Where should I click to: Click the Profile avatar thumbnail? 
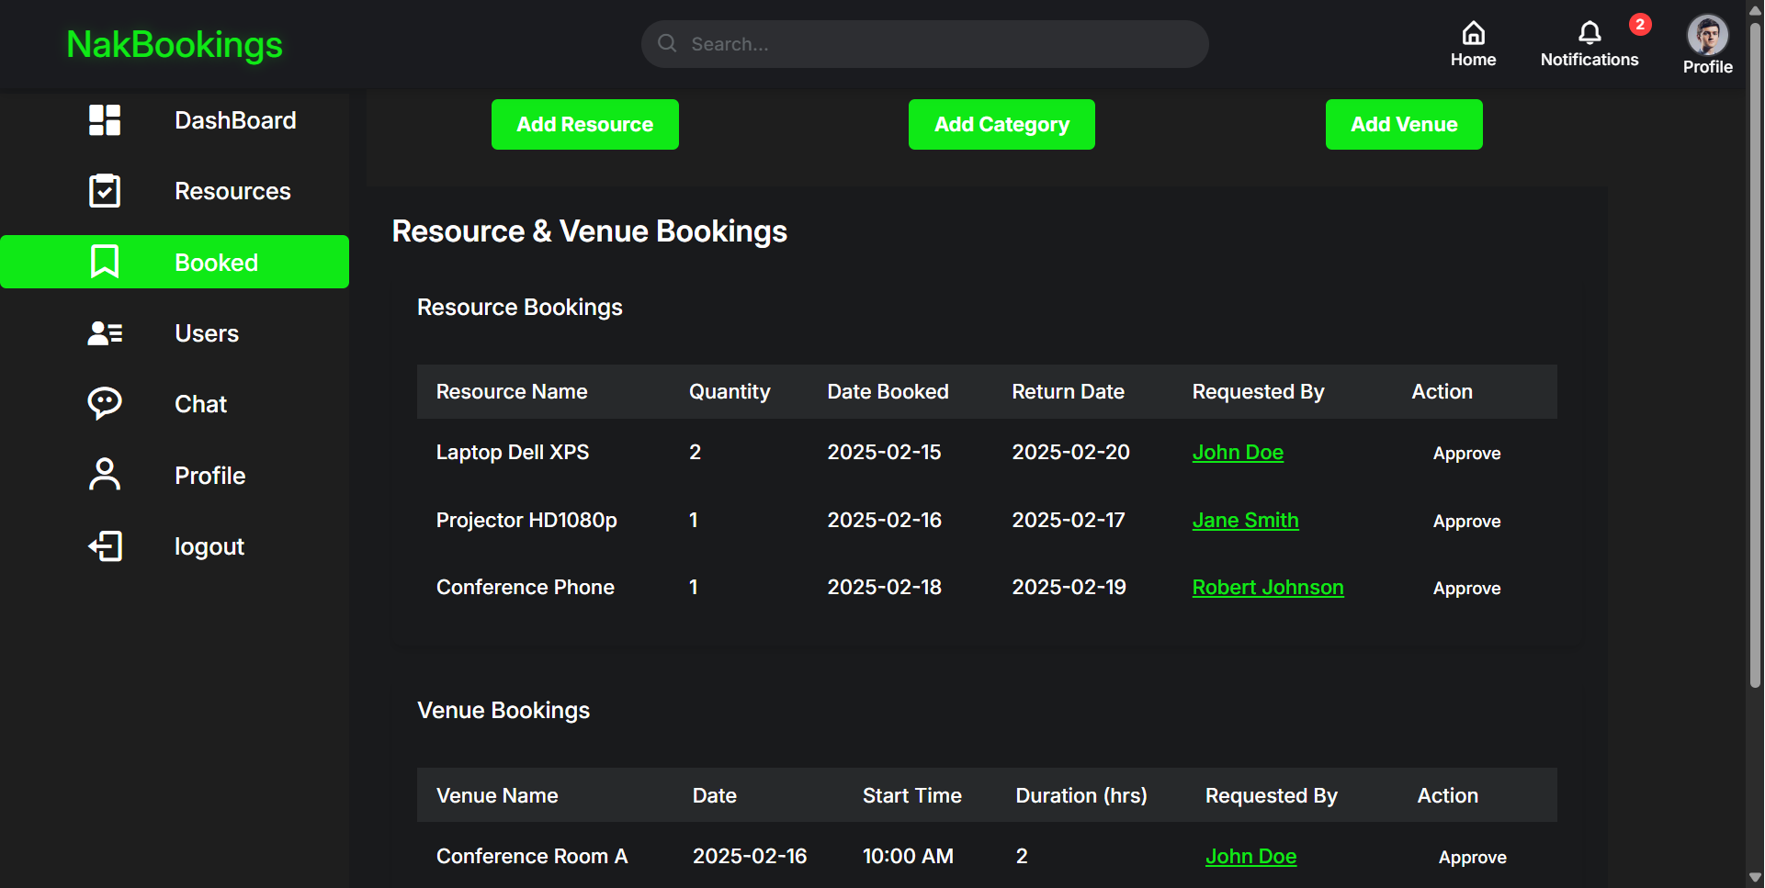1707,35
